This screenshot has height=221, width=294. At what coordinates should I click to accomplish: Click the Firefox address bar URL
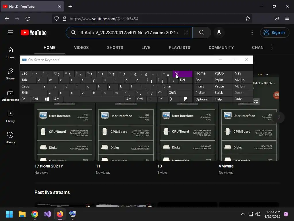(x=104, y=19)
